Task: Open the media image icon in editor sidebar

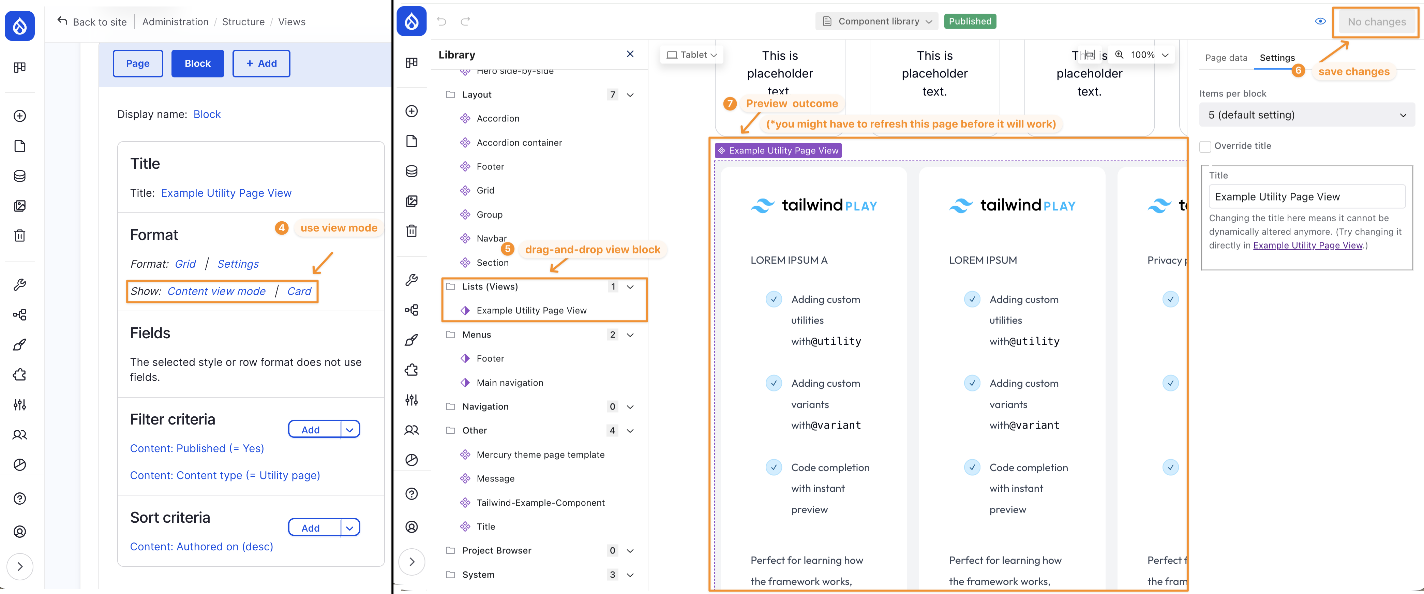Action: click(411, 201)
